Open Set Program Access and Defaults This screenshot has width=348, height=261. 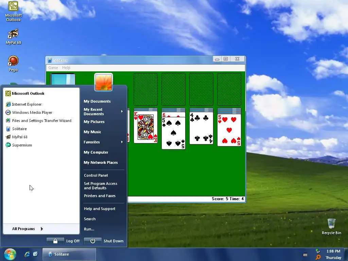101,186
